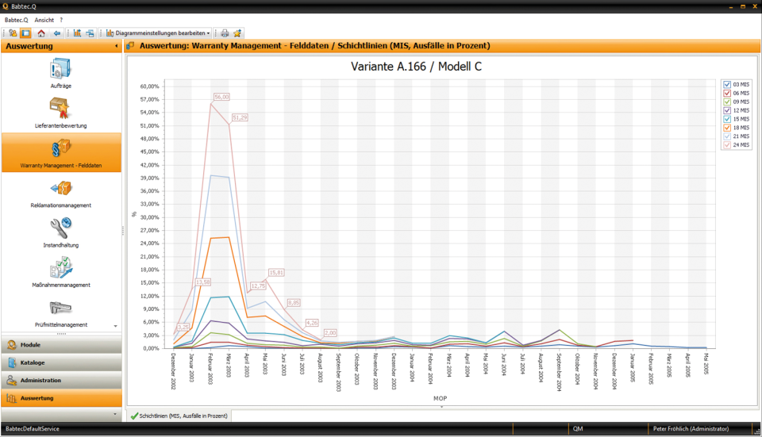This screenshot has height=437, width=762.
Task: Open the Administration section button
Action: coord(61,380)
